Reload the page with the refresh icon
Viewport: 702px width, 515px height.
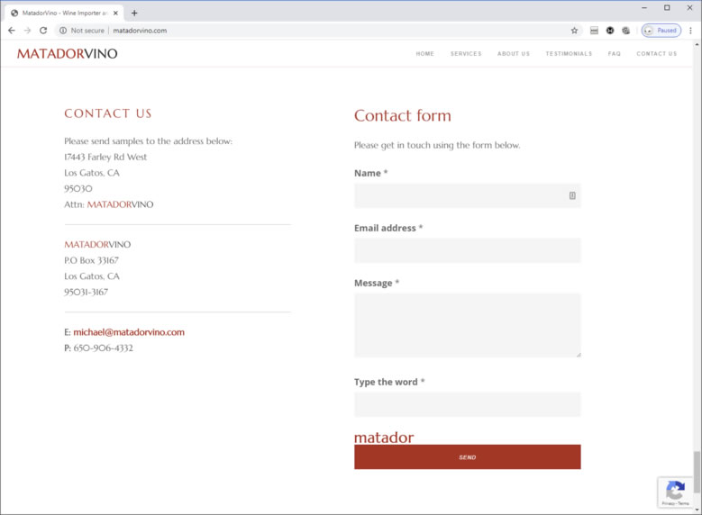click(x=43, y=30)
